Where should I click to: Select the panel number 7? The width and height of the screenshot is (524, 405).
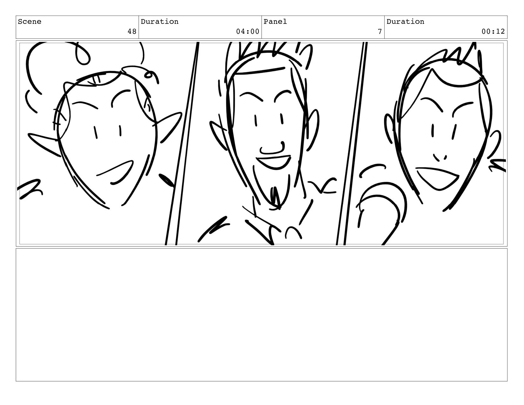(x=380, y=31)
